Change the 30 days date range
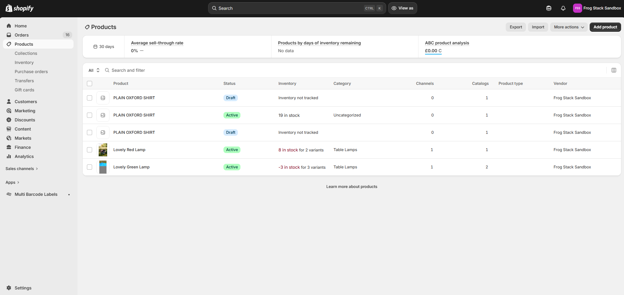 coord(104,47)
